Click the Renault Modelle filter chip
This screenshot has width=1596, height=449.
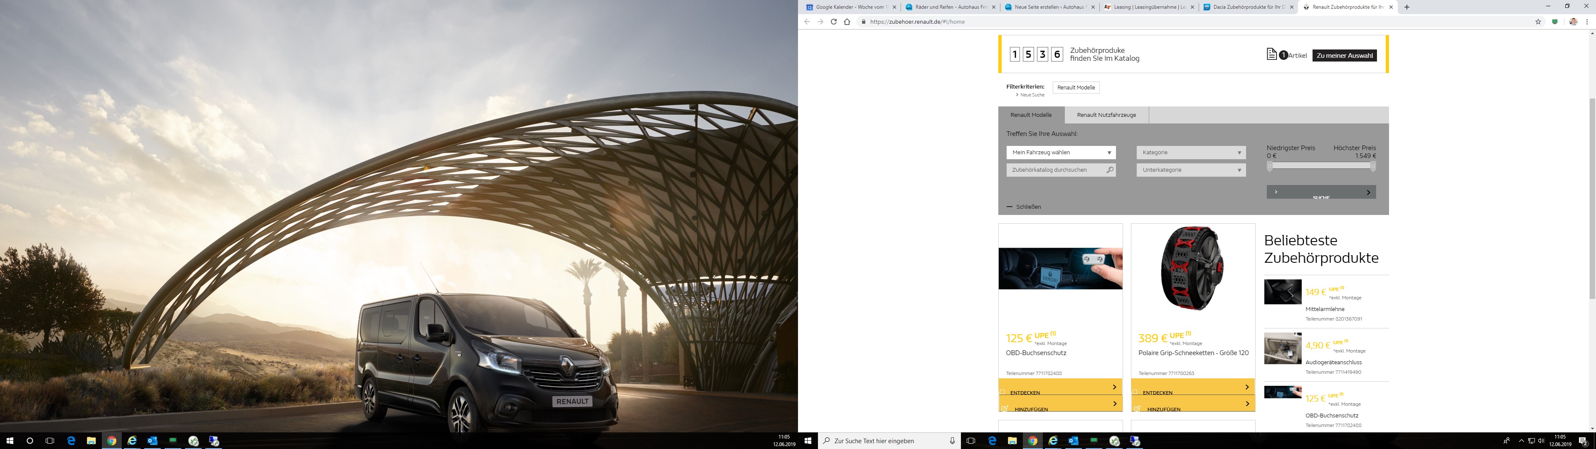point(1076,87)
